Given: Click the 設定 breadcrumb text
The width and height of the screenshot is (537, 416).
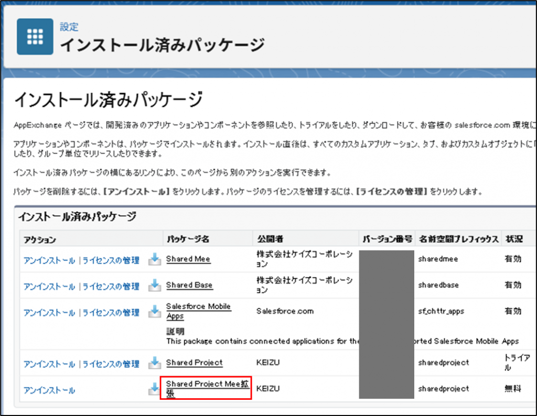Looking at the screenshot, I should tap(69, 27).
